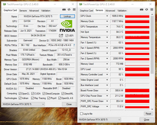The height and width of the screenshot is (125, 157).
Task: Toggle the Ray Tracing checkbox
Action: [32, 98]
